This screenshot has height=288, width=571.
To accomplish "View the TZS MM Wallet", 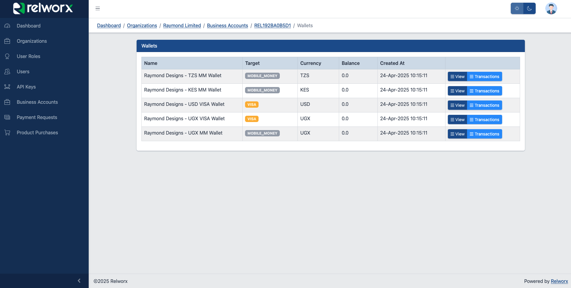I will 457,77.
